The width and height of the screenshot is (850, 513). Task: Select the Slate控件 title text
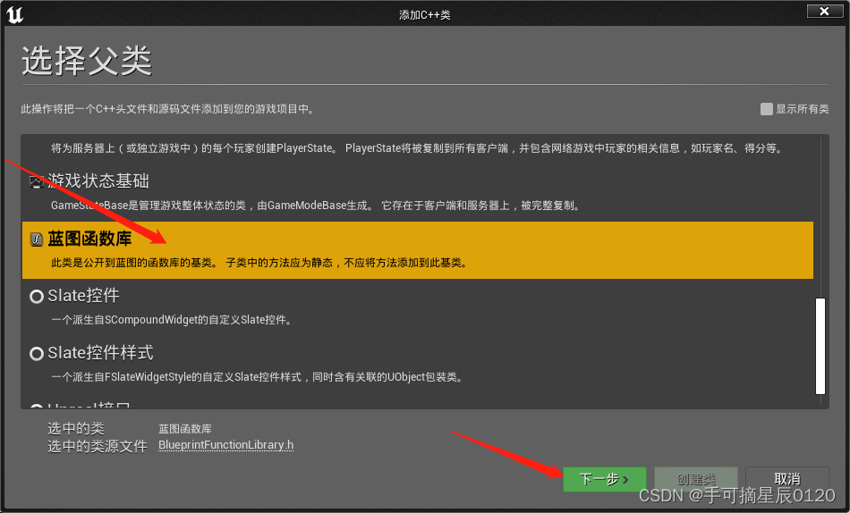(83, 296)
